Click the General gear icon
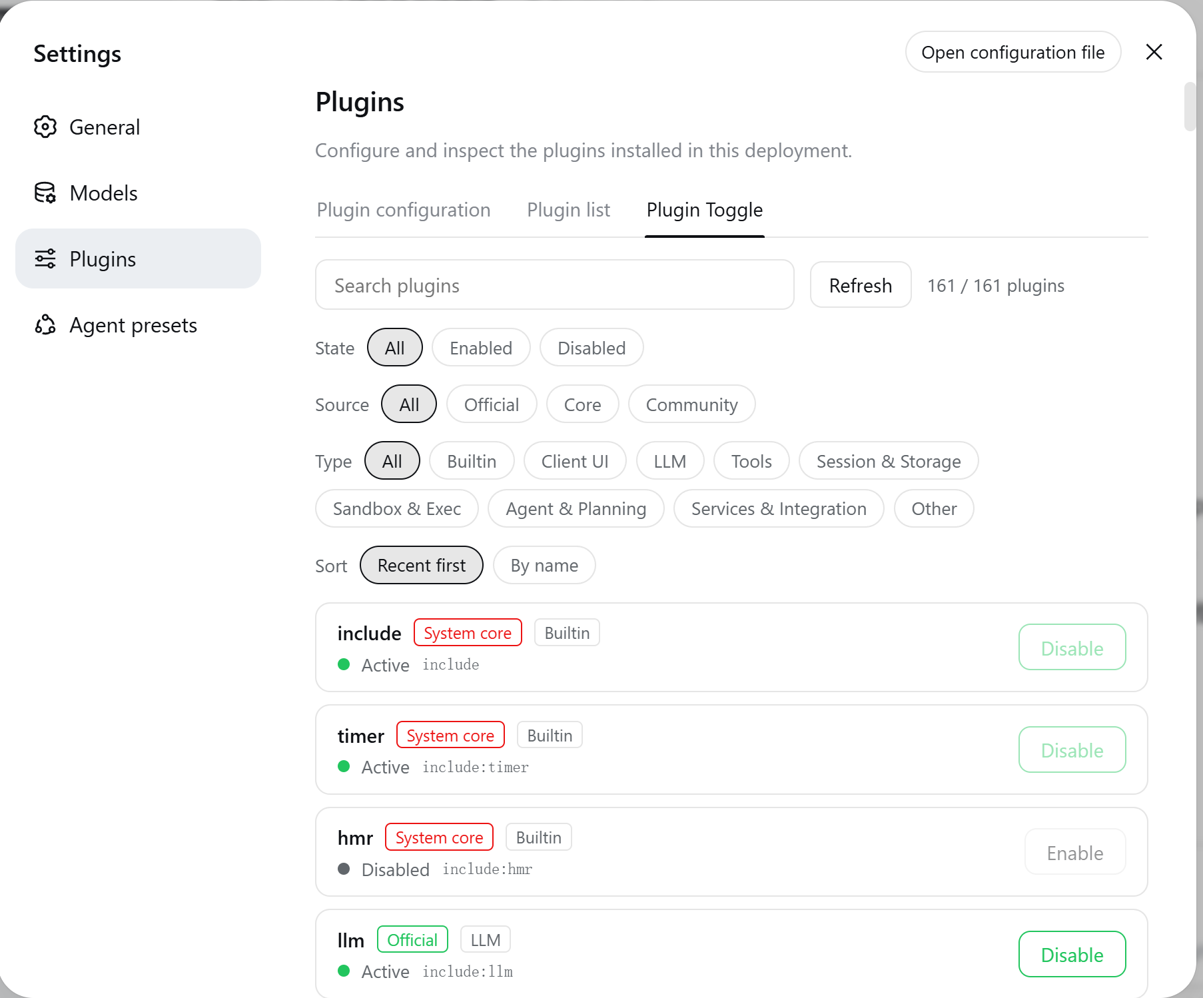Viewport: 1203px width, 998px height. tap(45, 127)
